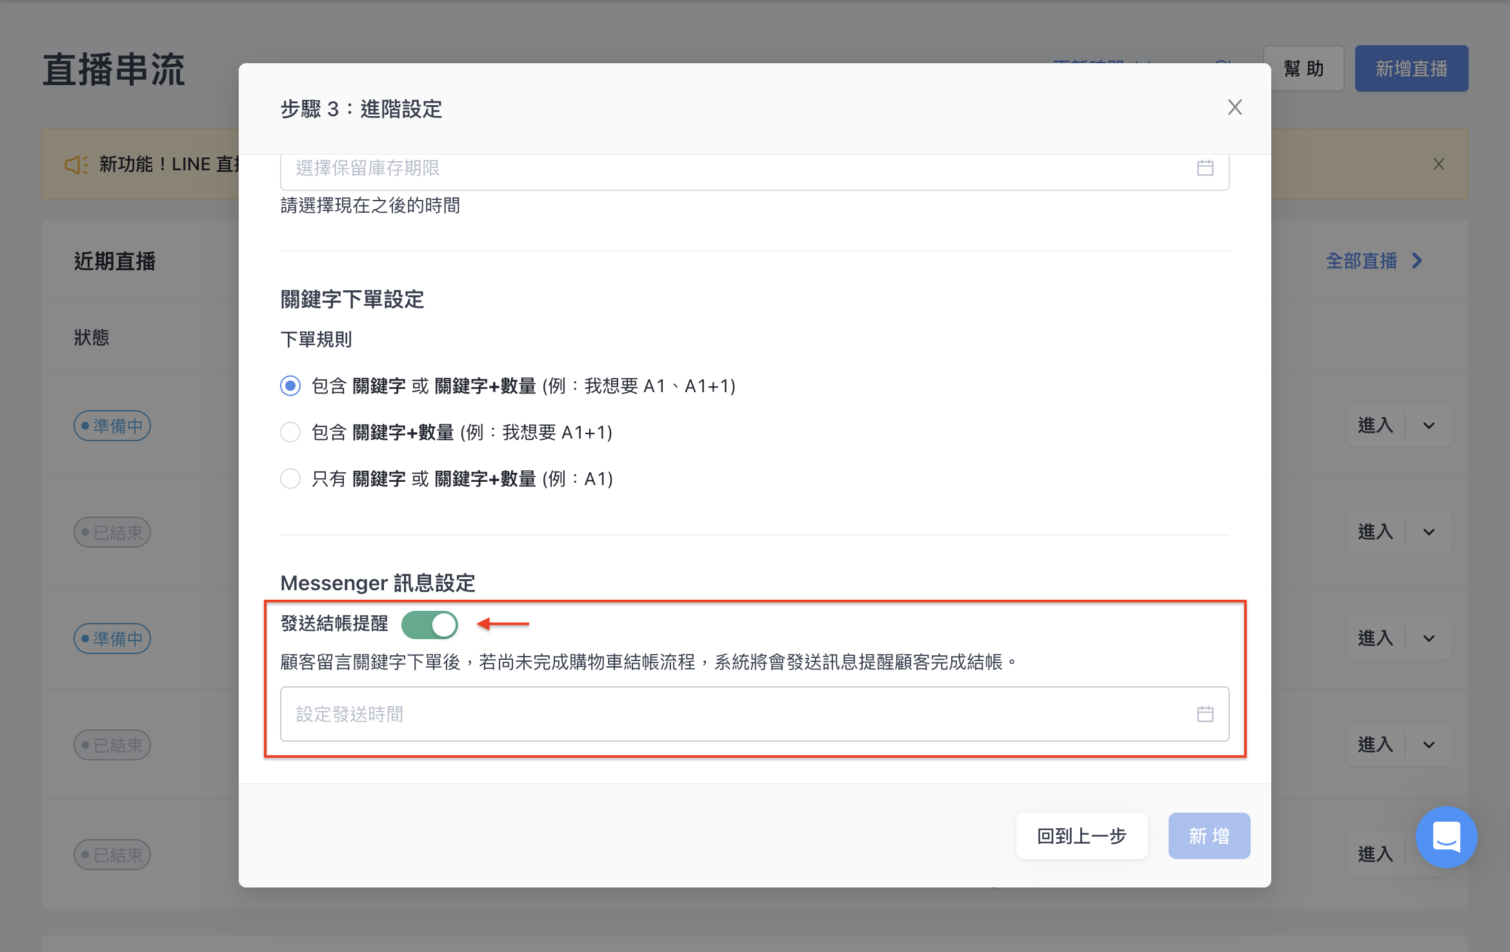Click the Messenger 訊息設定 heading
This screenshot has height=952, width=1510.
pos(377,583)
